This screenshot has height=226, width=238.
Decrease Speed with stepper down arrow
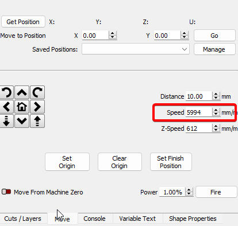point(216,114)
